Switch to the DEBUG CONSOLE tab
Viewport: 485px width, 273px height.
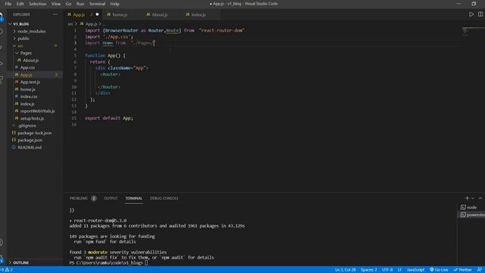point(164,198)
